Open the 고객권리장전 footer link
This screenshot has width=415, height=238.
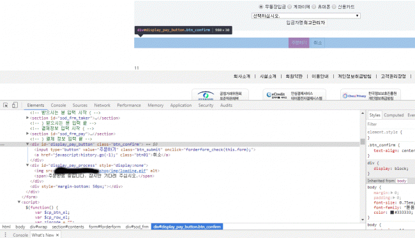[x=393, y=76]
